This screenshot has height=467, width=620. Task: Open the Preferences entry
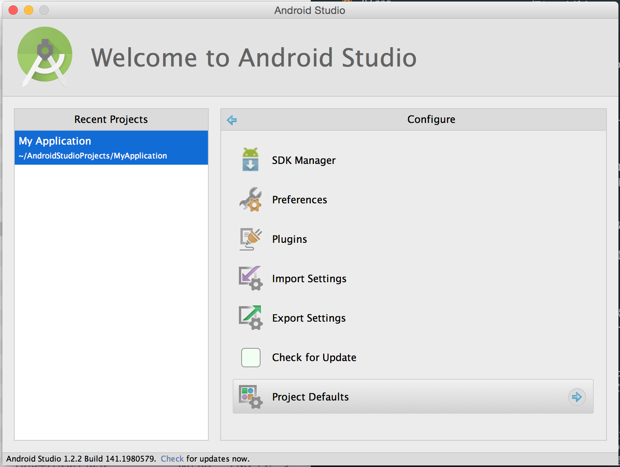click(x=300, y=200)
